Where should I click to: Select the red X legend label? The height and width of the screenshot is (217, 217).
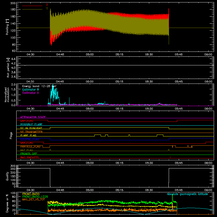click(x=47, y=5)
